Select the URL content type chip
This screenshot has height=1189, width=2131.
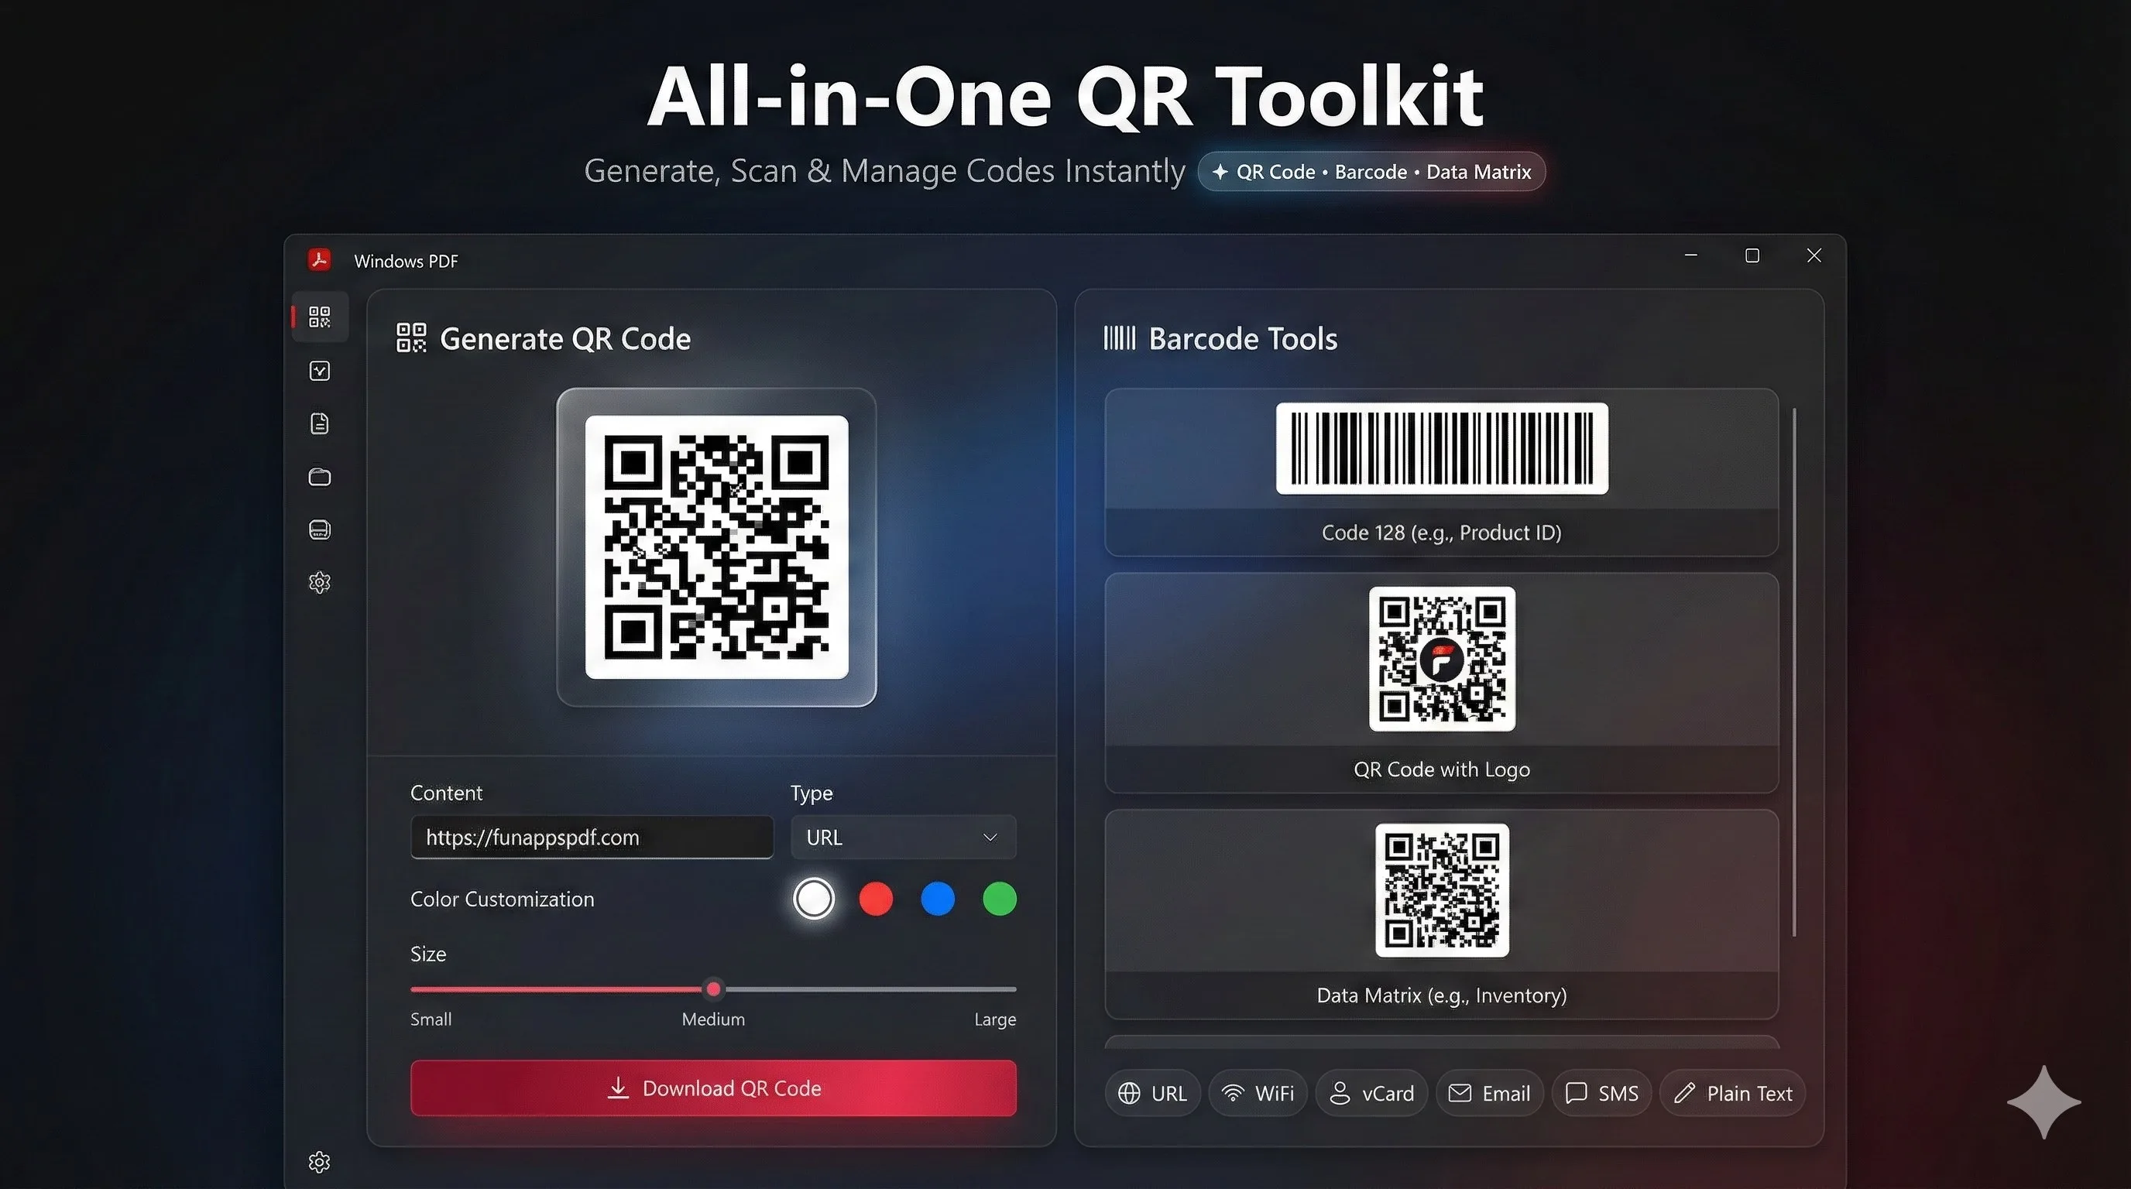(1152, 1093)
